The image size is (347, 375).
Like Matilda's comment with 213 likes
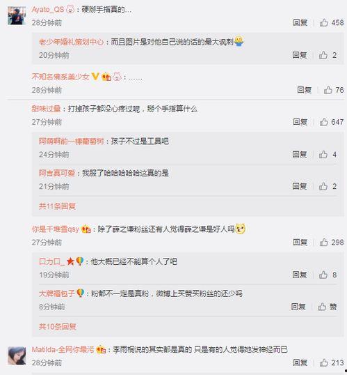(x=323, y=363)
